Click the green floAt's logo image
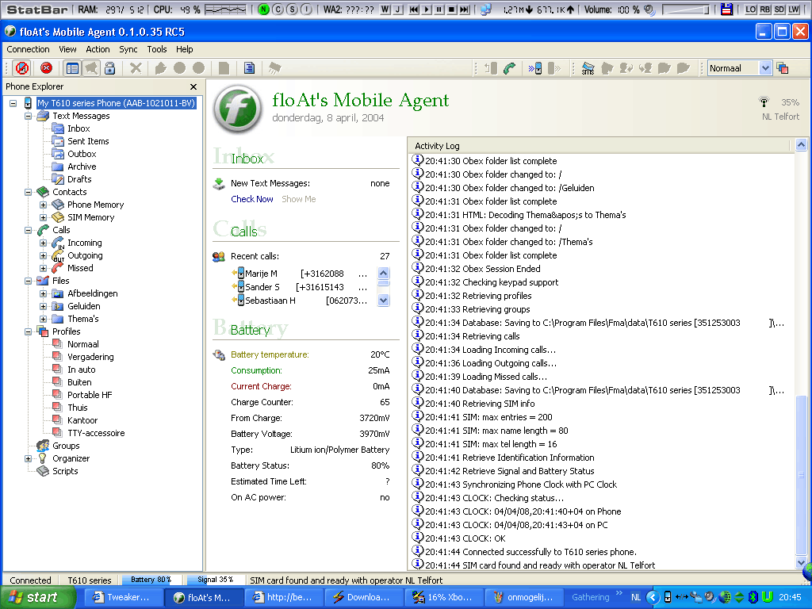Image resolution: width=812 pixels, height=609 pixels. point(238,109)
